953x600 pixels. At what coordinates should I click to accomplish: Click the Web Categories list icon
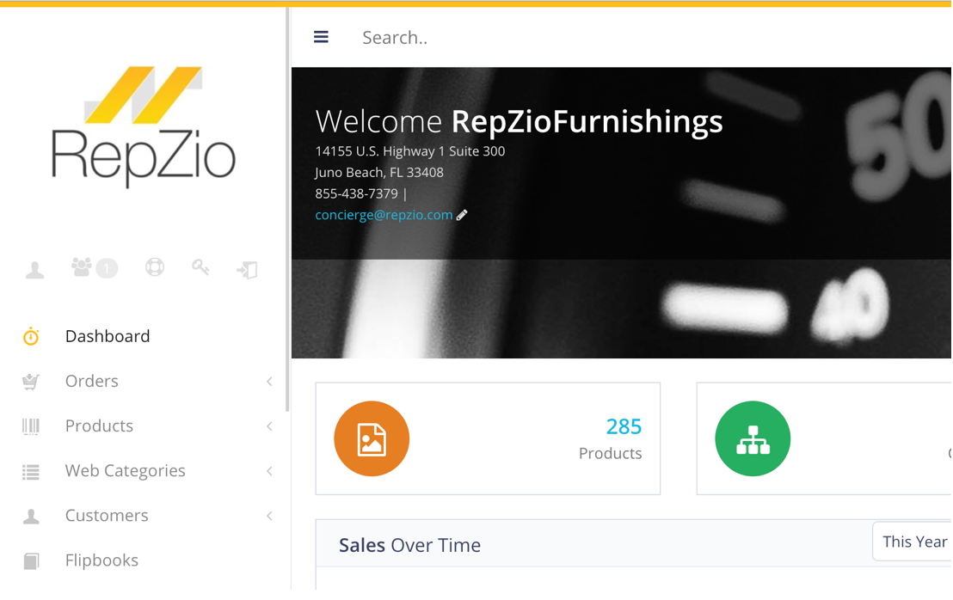click(x=31, y=471)
